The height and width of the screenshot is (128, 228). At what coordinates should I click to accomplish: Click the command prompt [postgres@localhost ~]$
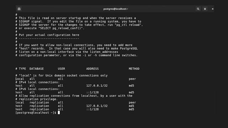click(36, 113)
